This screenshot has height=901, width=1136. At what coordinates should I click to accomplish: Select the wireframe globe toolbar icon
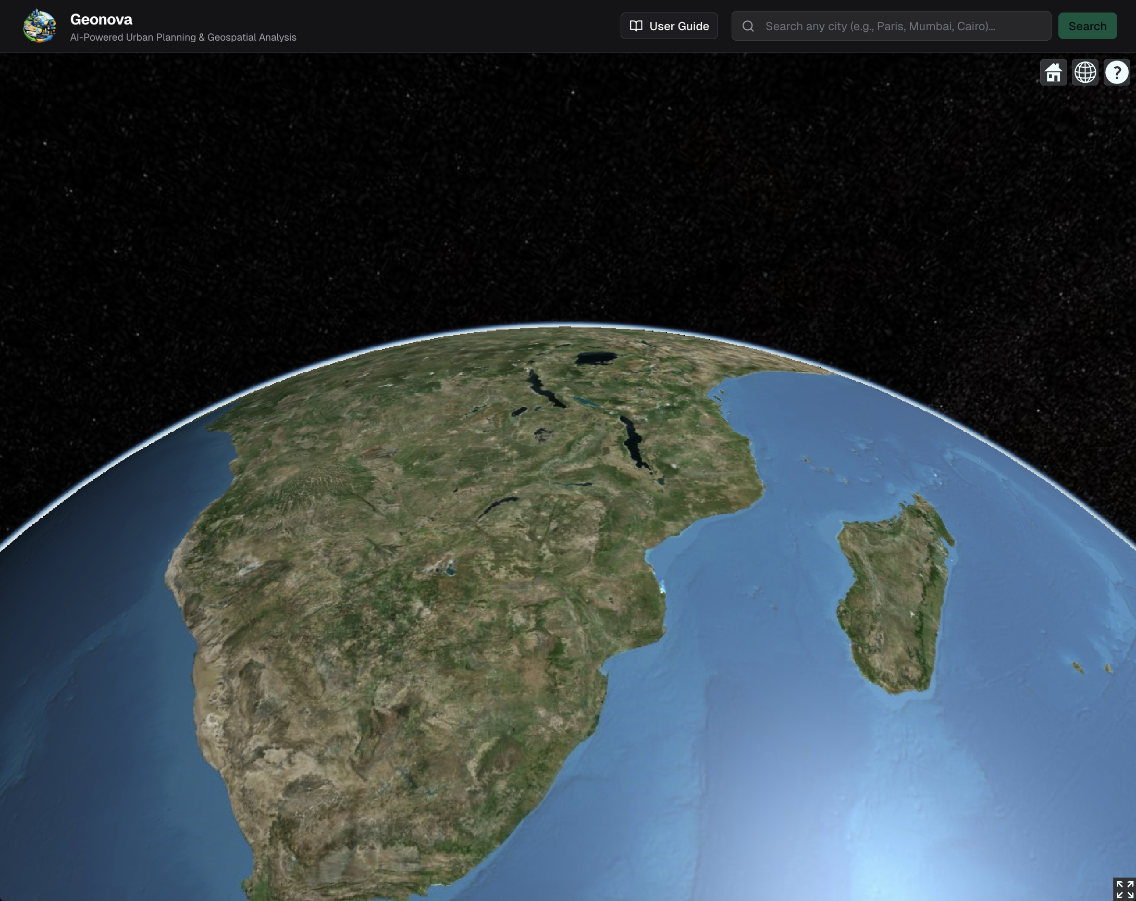click(x=1085, y=73)
